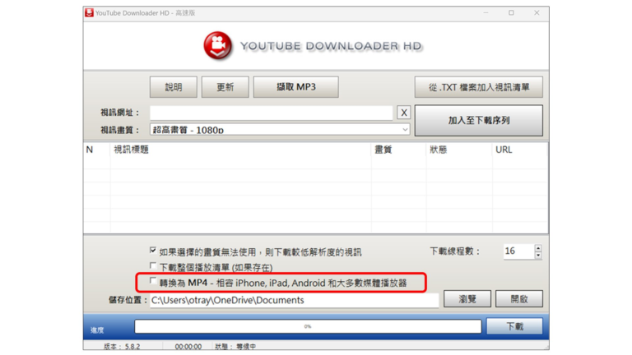Click the 更新 update button
The image size is (632, 355).
point(225,87)
